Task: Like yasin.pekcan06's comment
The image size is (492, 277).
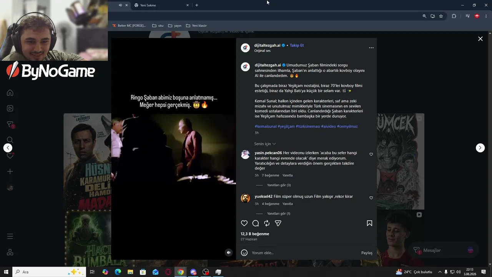Action: coord(371,154)
